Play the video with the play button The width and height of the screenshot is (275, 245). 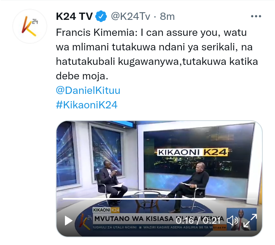point(68,221)
